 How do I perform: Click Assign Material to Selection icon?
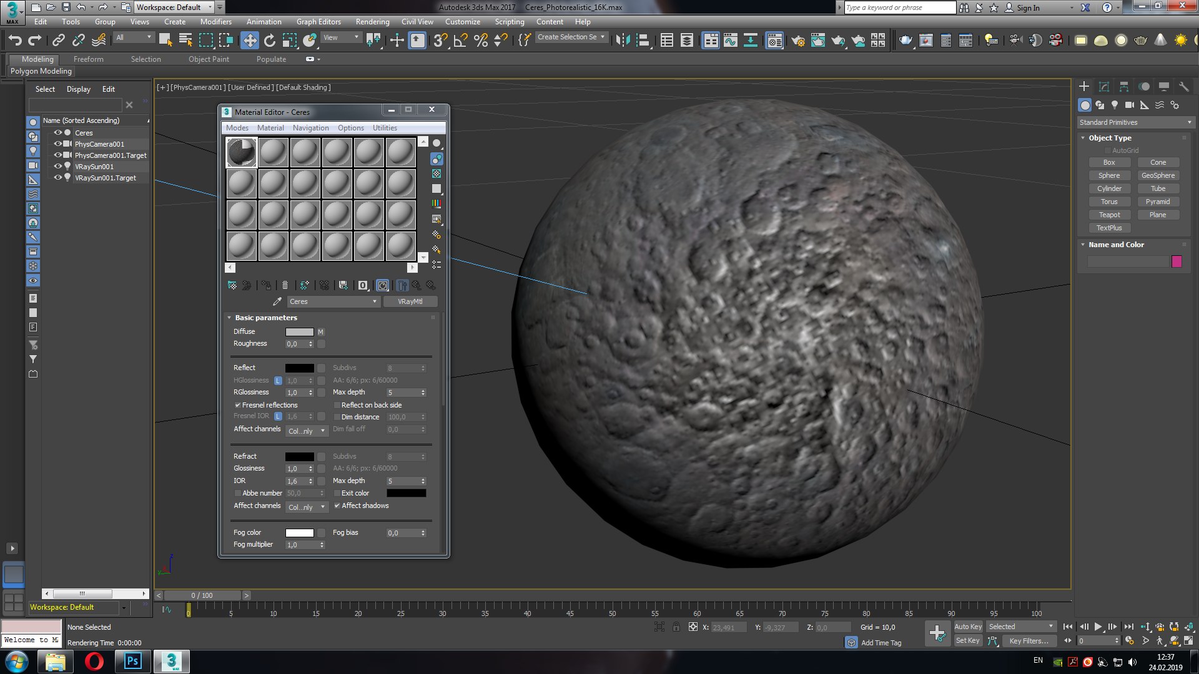tap(267, 285)
